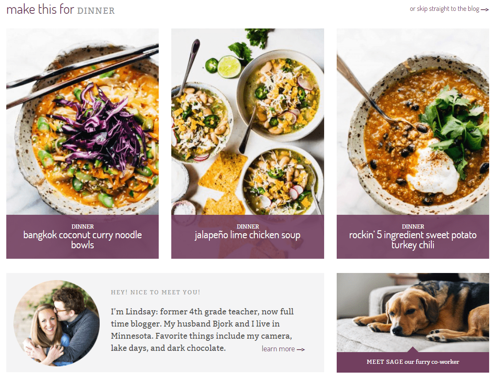Open the photo of Sage the dog
495x381 pixels.
pos(412,312)
